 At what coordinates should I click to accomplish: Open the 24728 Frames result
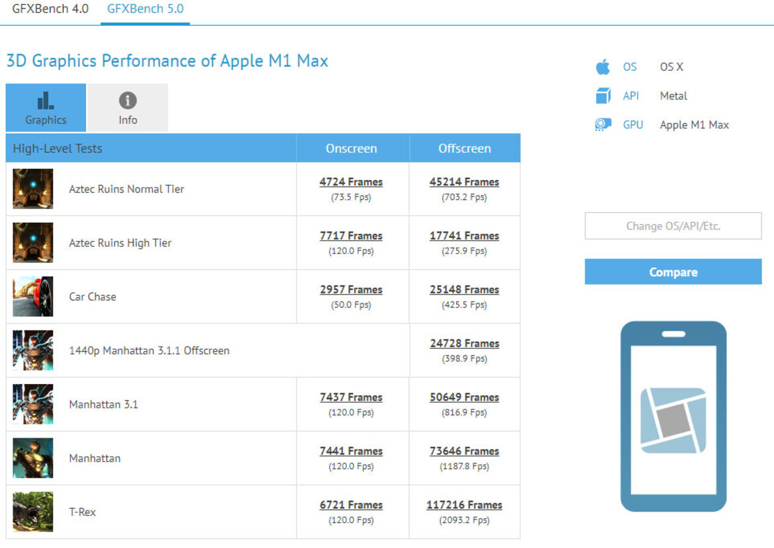[464, 343]
